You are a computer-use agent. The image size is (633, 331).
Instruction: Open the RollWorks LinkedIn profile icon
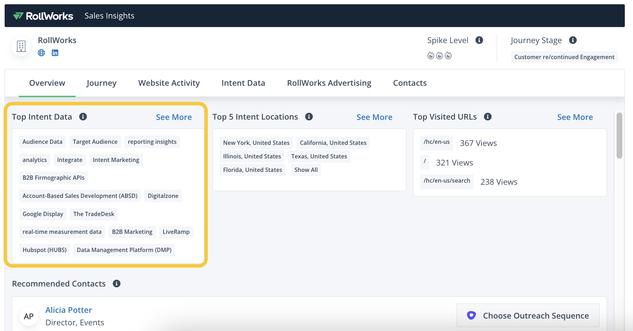tap(55, 53)
